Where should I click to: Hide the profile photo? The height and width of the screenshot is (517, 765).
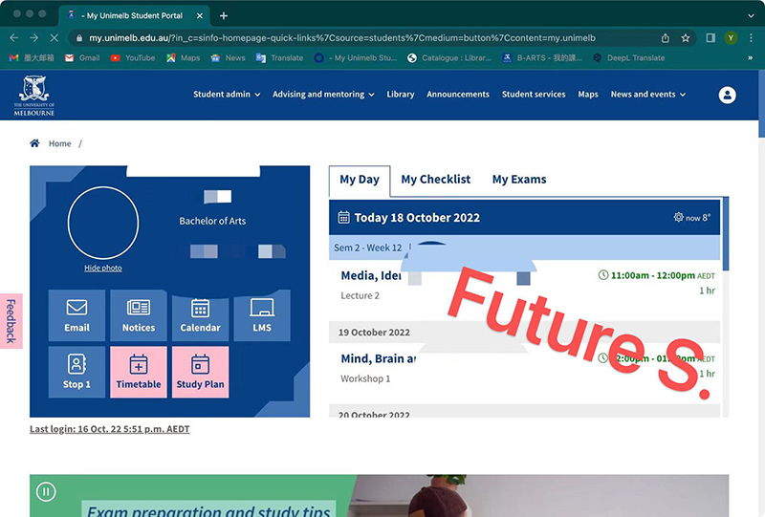(103, 268)
